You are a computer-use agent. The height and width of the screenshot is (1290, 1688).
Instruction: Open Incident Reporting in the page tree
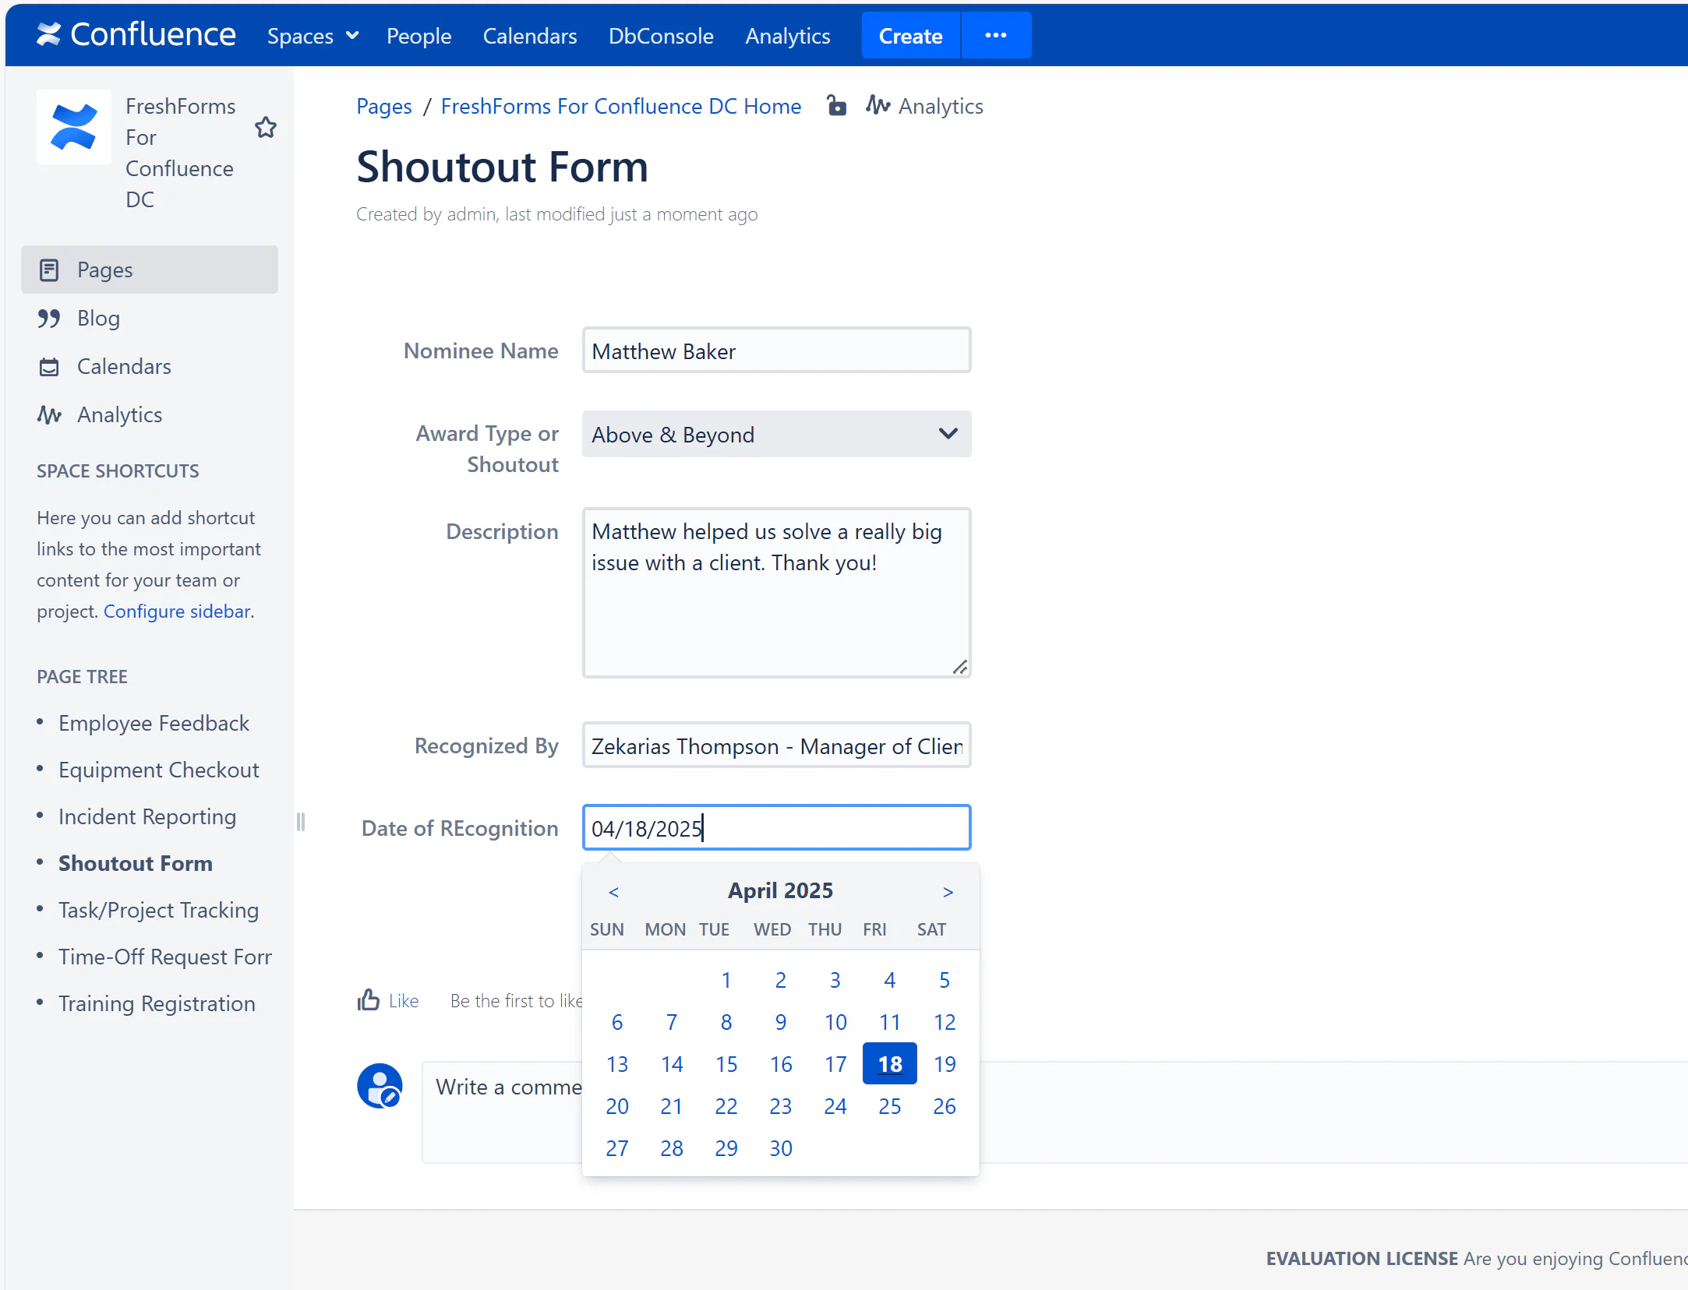pos(147,816)
